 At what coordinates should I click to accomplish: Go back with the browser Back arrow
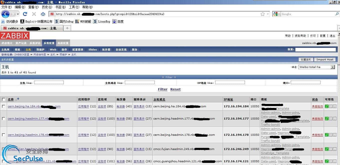[5, 14]
